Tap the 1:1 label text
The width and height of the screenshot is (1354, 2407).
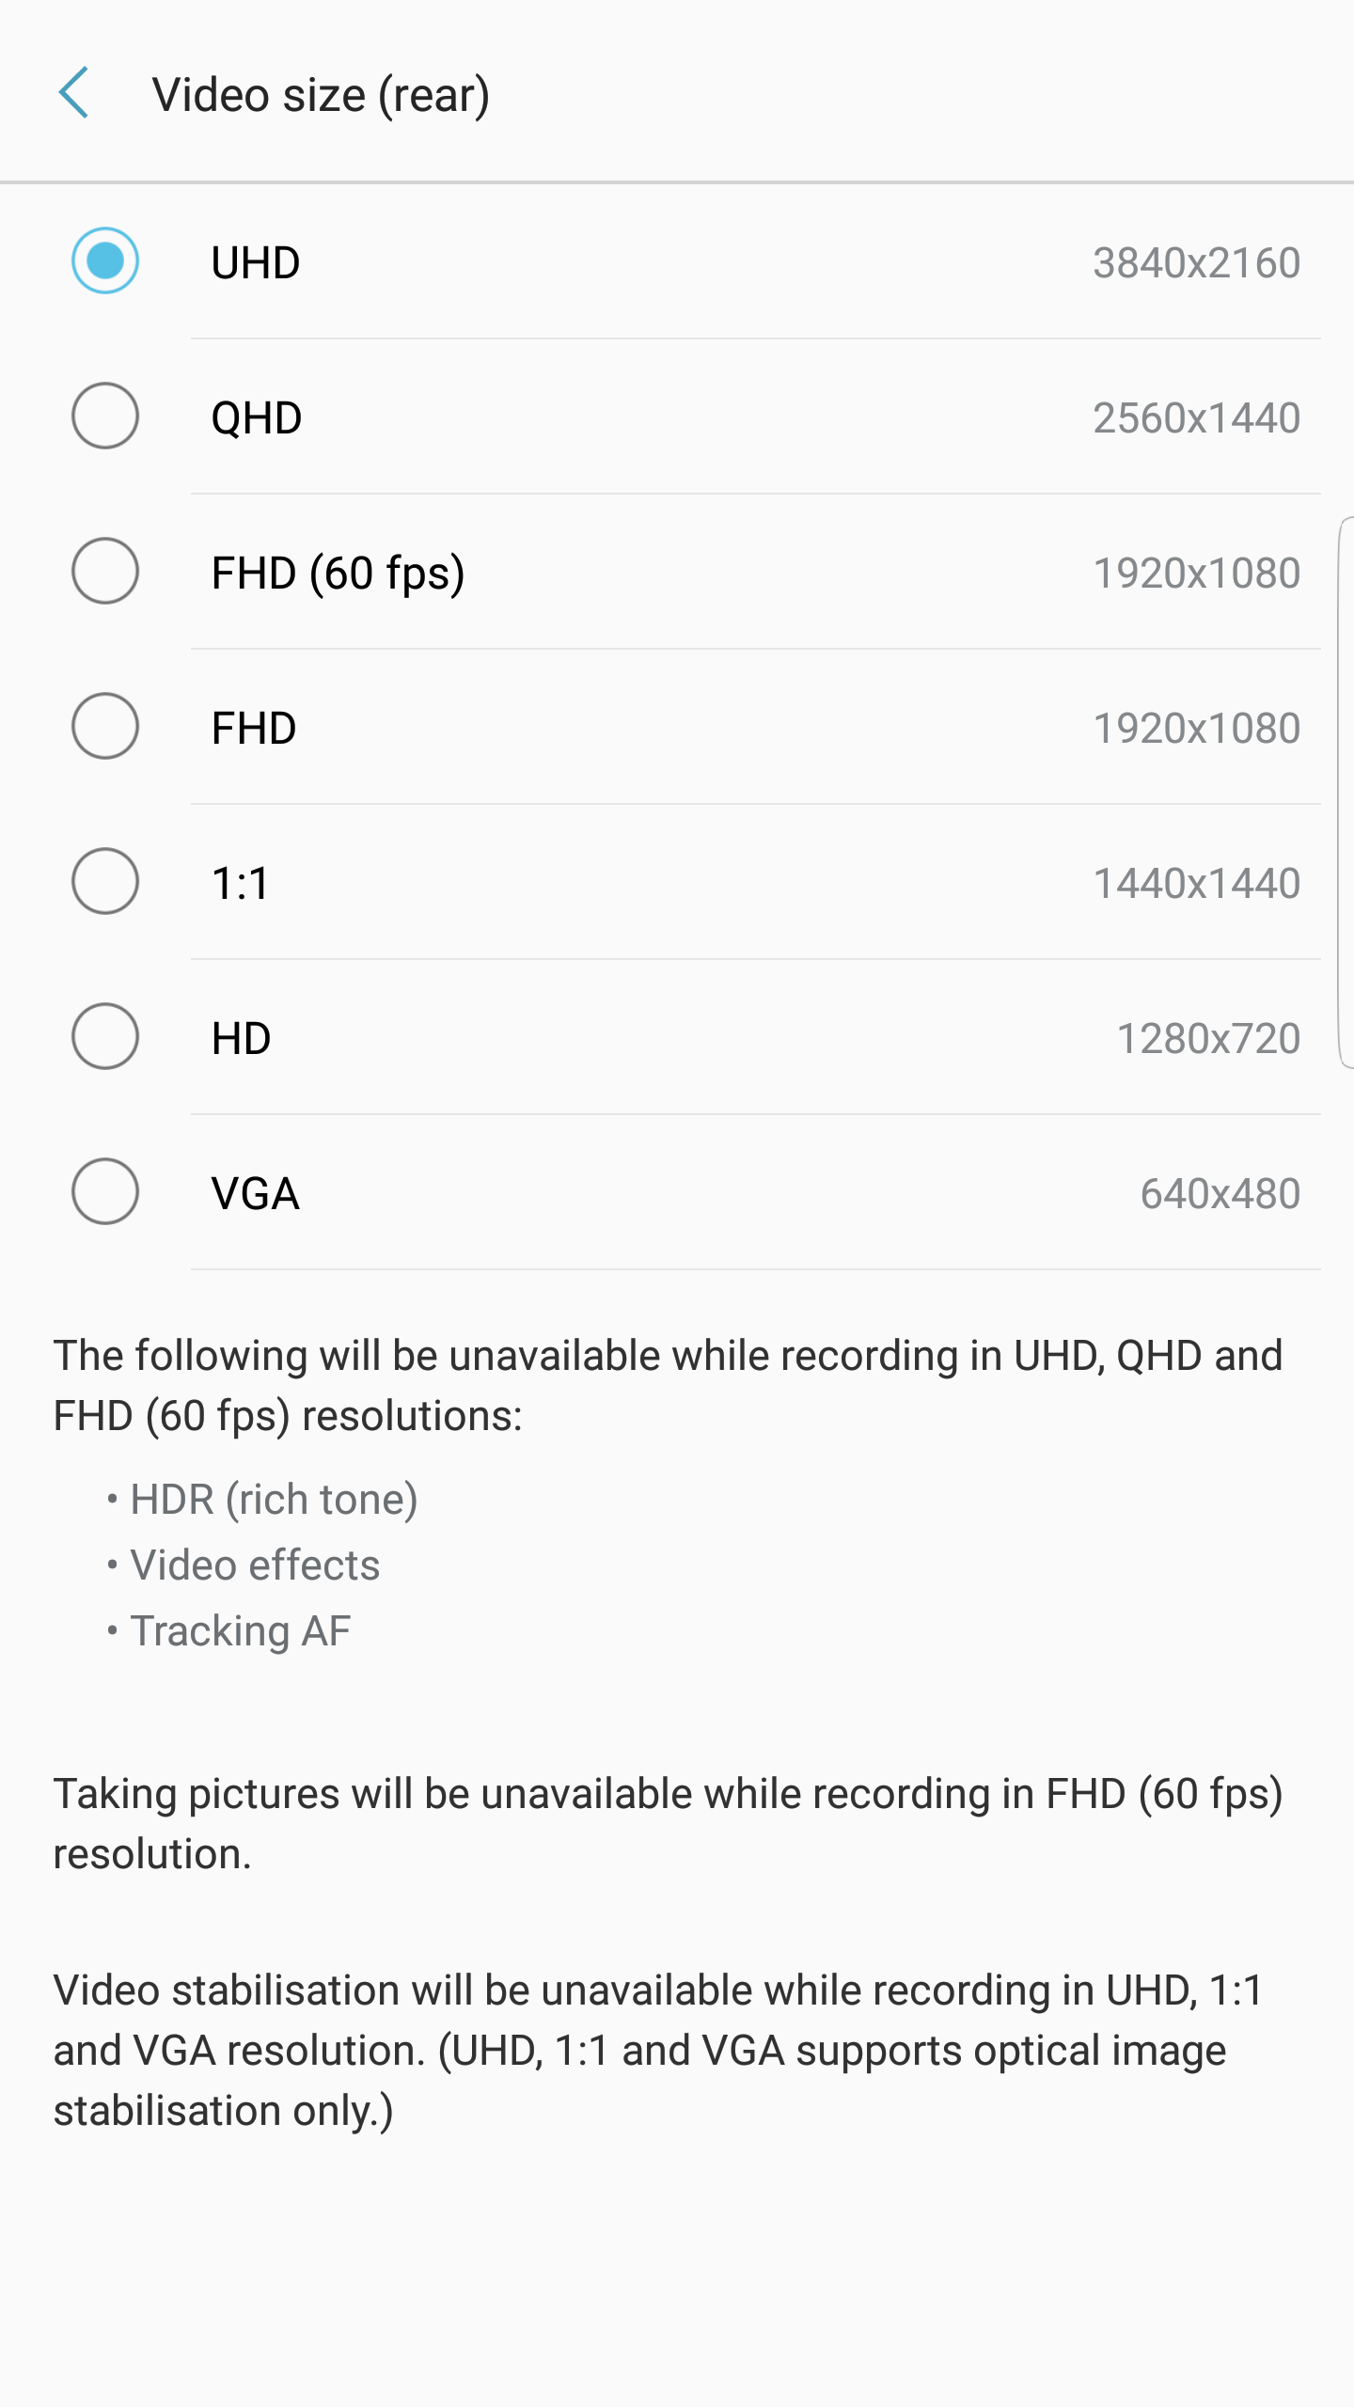click(x=241, y=883)
